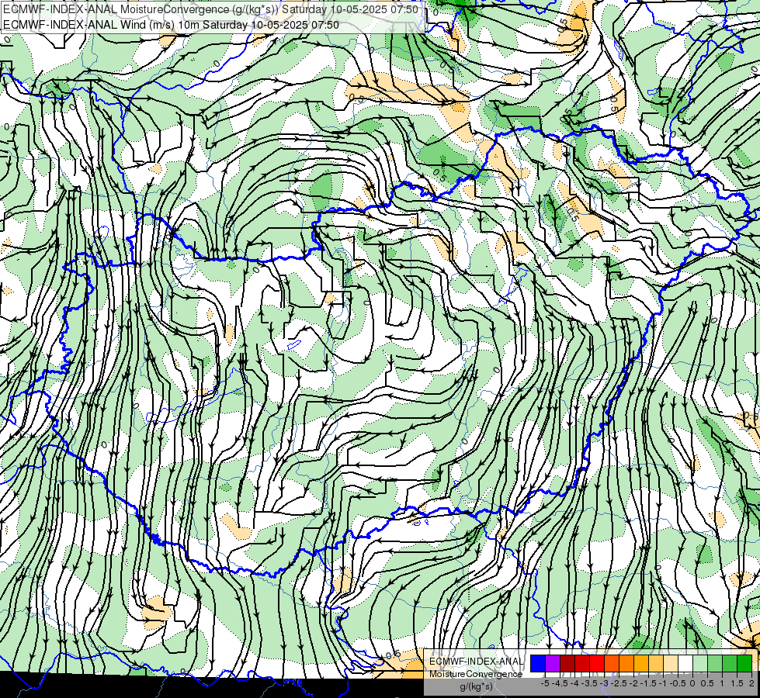Click 'ECMWF-INDEX-ANAL' label in the legend box

(x=477, y=662)
